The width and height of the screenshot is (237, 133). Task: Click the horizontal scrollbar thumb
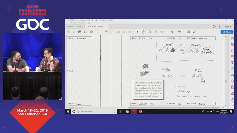click(x=174, y=108)
